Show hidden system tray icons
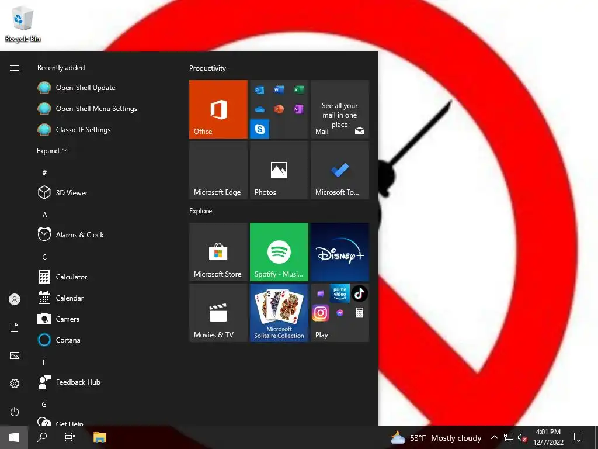The image size is (598, 449). coord(494,437)
